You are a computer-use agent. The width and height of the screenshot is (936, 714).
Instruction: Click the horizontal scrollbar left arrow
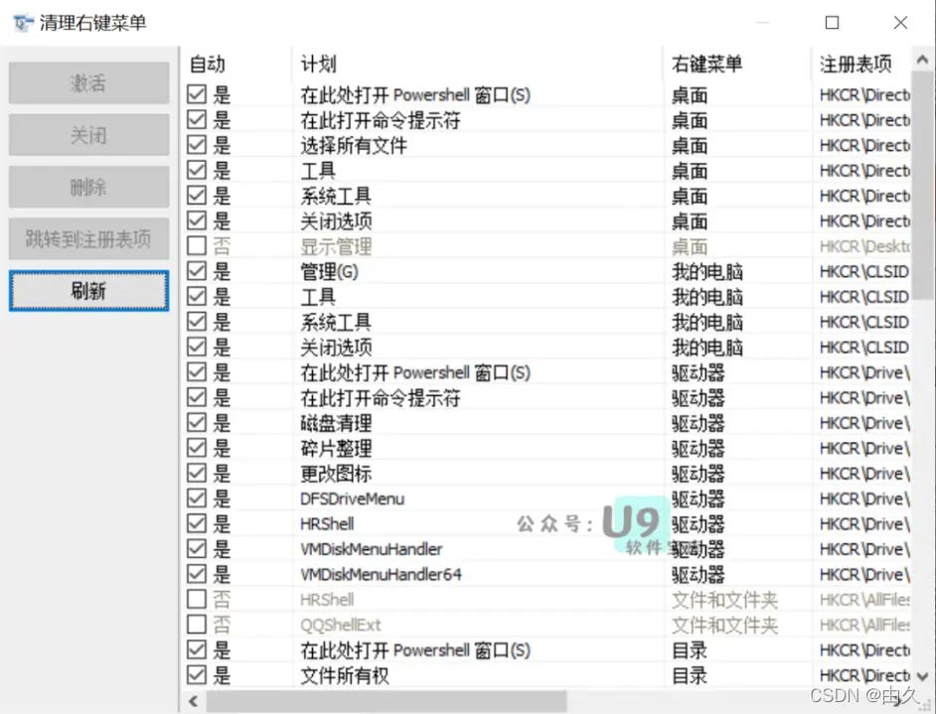coord(193,701)
